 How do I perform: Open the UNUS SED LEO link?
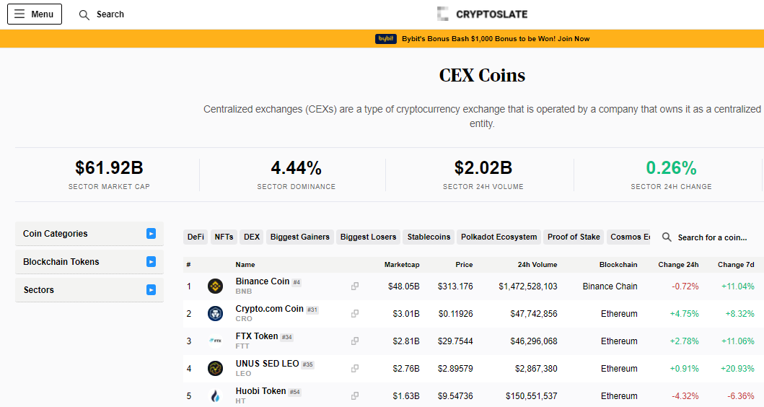tap(267, 364)
